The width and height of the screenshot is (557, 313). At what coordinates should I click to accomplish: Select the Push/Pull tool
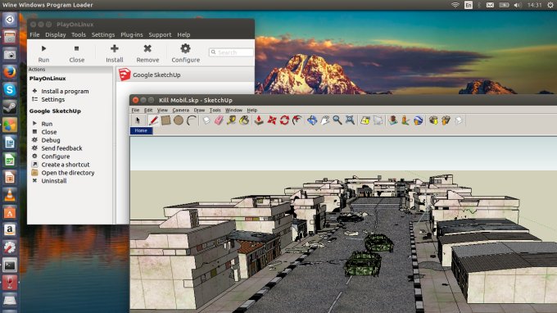click(x=259, y=120)
